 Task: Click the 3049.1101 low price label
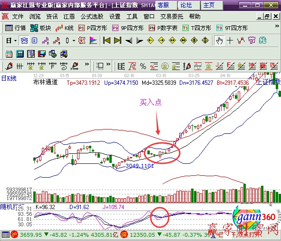tap(140, 166)
